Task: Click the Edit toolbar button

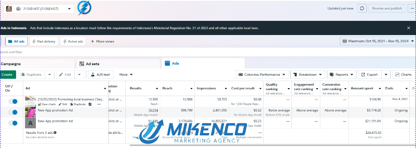Action: 65,74
